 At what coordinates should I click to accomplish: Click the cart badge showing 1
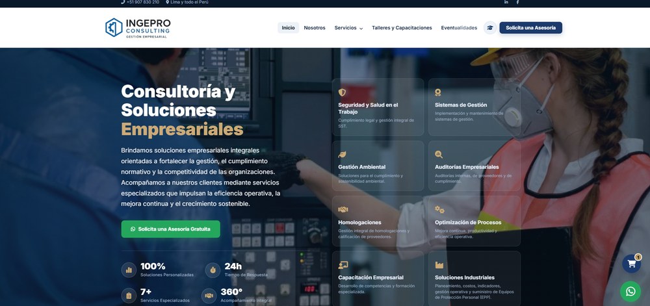[x=638, y=257]
